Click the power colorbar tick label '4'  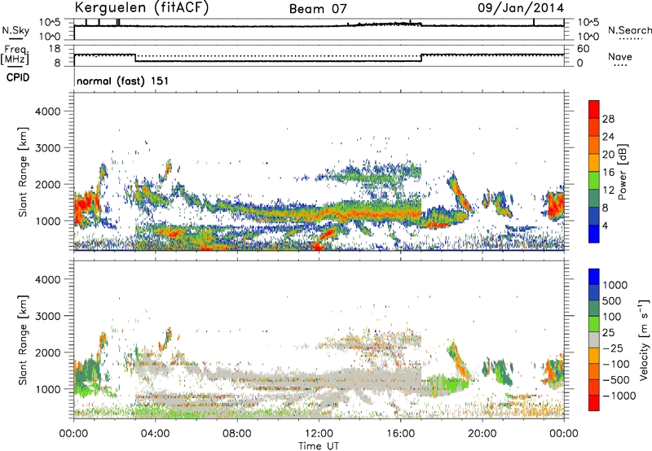click(606, 225)
